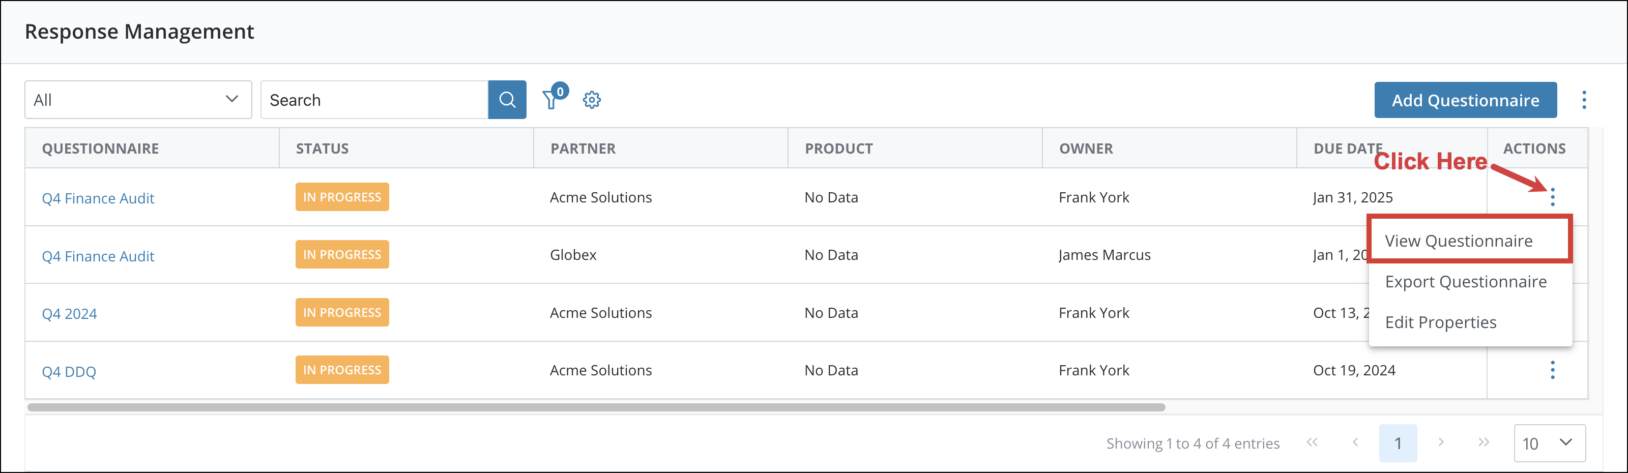The height and width of the screenshot is (473, 1628).
Task: Expand the entries-per-page dropdown showing 10
Action: pos(1547,442)
